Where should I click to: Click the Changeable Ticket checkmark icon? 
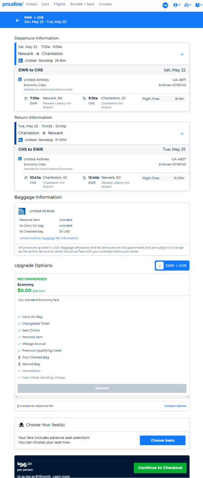click(x=19, y=324)
